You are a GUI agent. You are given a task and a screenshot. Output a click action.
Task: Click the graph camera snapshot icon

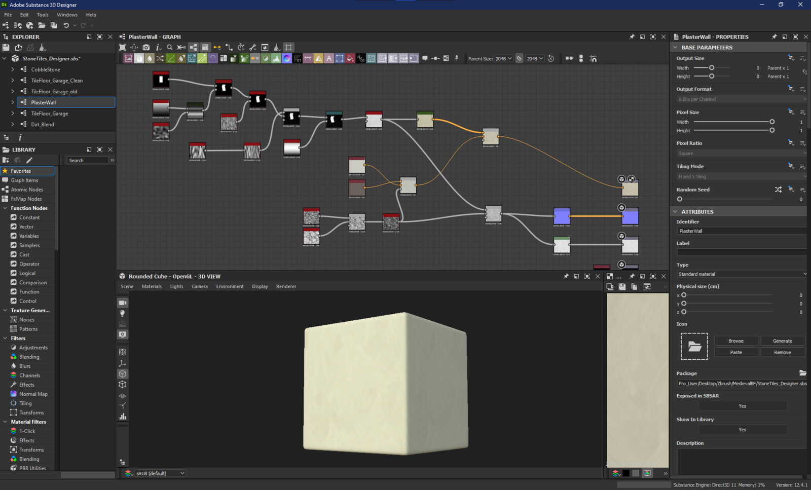point(146,47)
